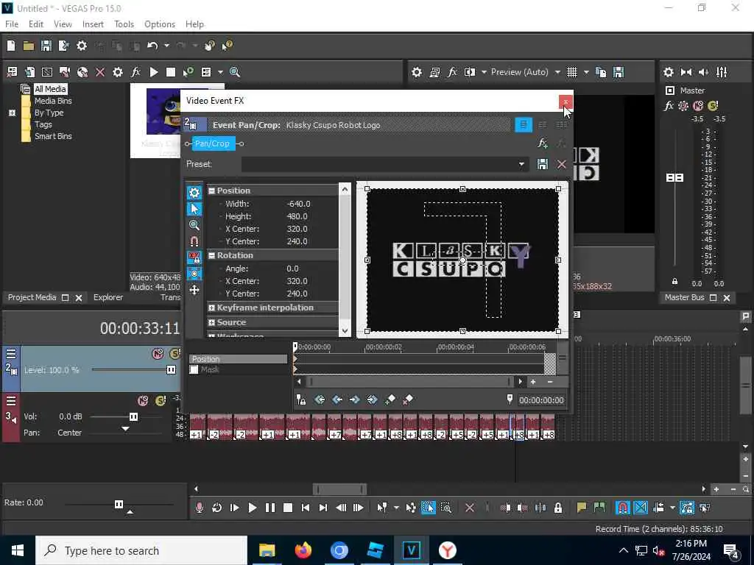The image size is (754, 565).
Task: Adjust the audio track Vol slider
Action: [134, 416]
